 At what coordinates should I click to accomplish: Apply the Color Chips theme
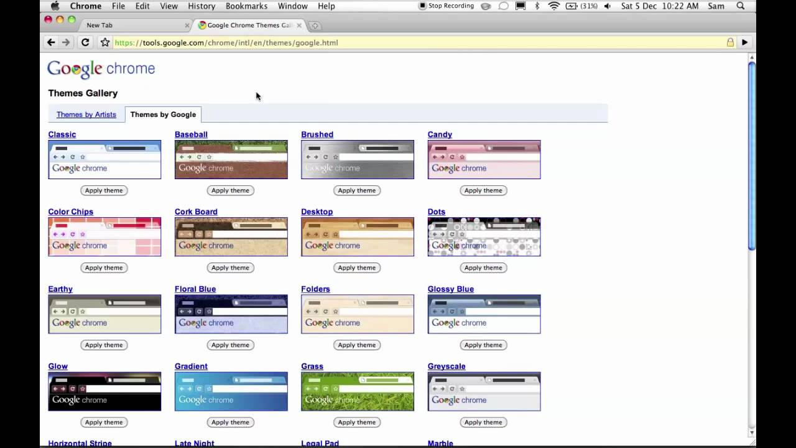click(x=104, y=268)
